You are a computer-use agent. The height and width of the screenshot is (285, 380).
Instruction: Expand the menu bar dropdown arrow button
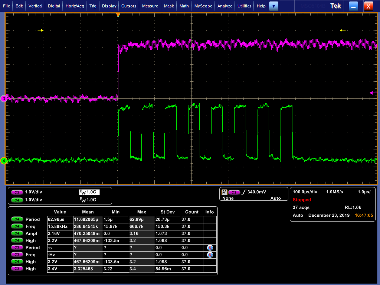point(273,6)
